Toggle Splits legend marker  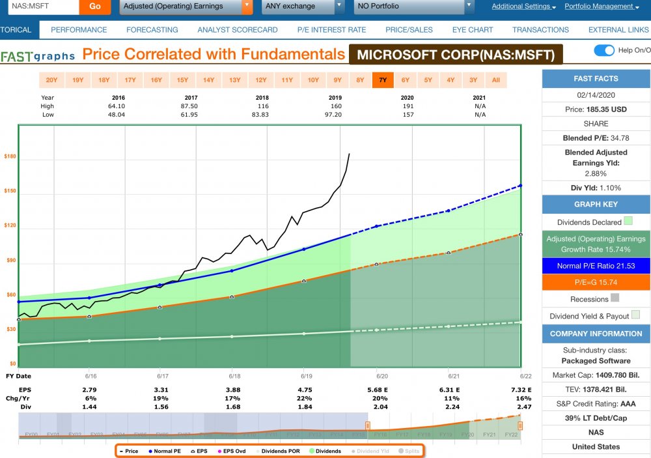401,451
